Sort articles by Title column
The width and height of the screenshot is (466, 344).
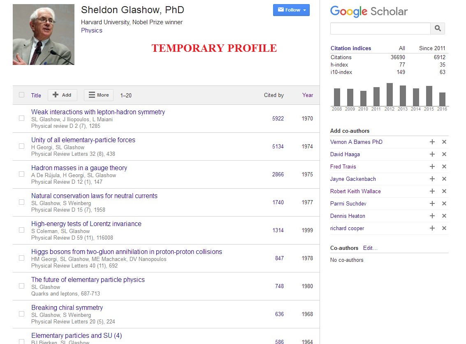coord(36,95)
